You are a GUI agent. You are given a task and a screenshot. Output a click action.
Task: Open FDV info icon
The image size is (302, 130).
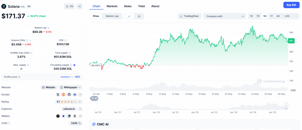[65, 40]
